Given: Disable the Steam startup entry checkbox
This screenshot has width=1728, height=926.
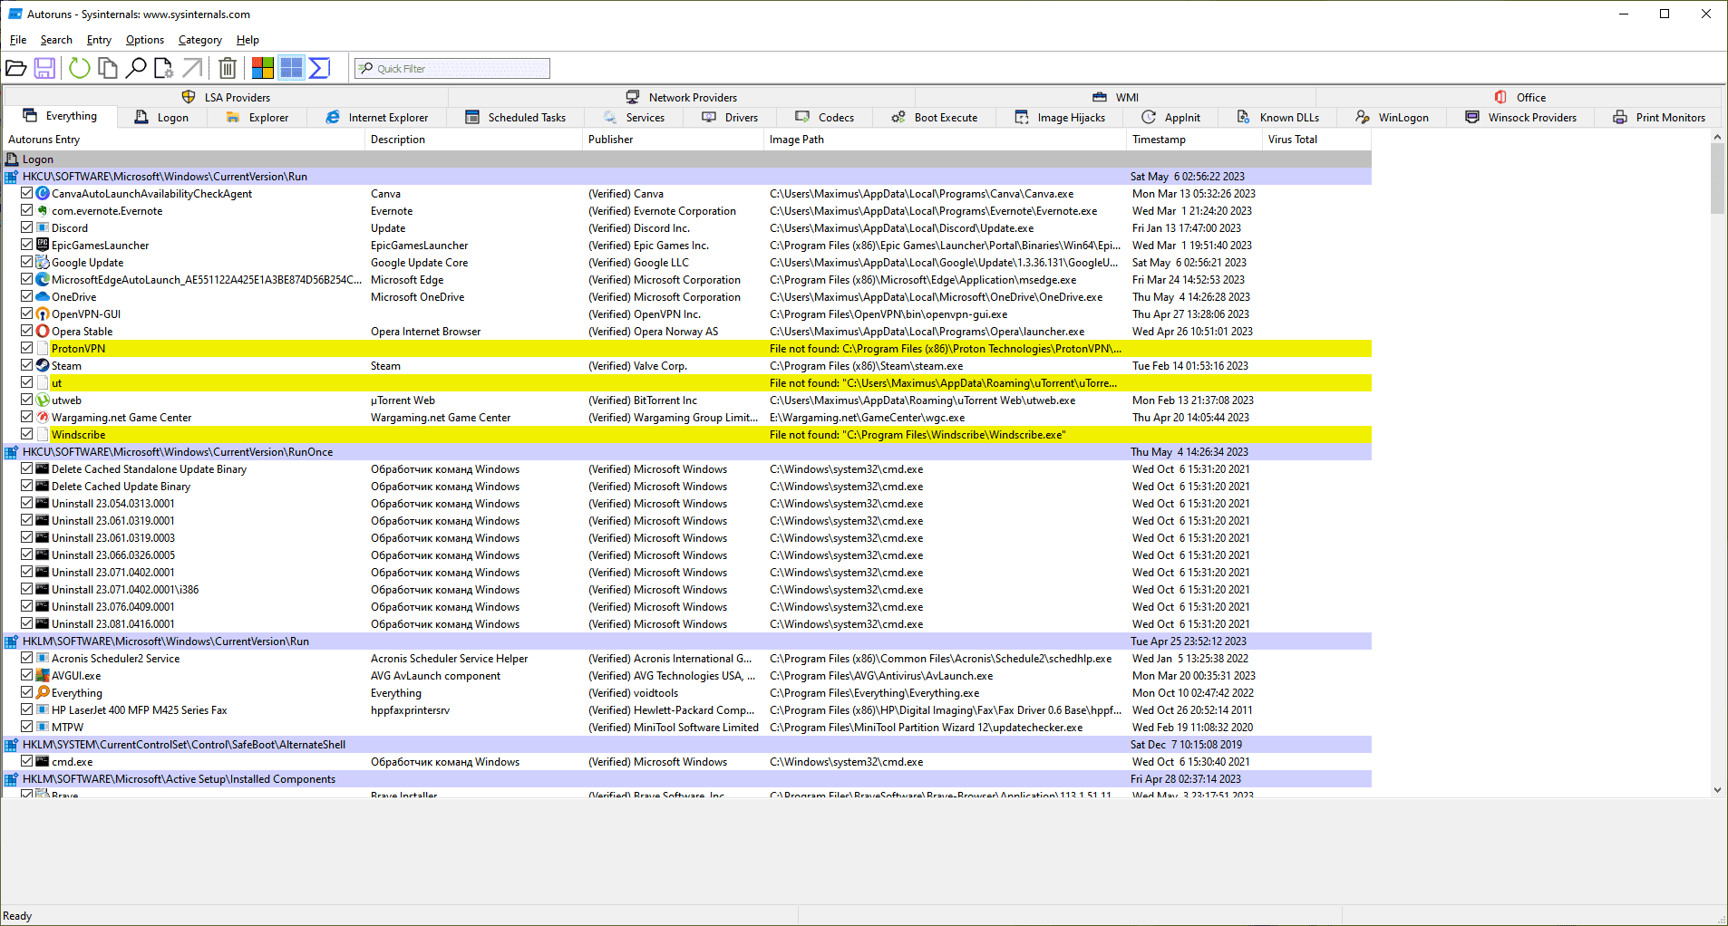Looking at the screenshot, I should 27,365.
